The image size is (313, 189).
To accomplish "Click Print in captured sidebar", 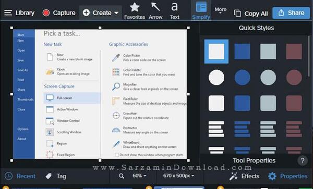I will coord(21,80).
